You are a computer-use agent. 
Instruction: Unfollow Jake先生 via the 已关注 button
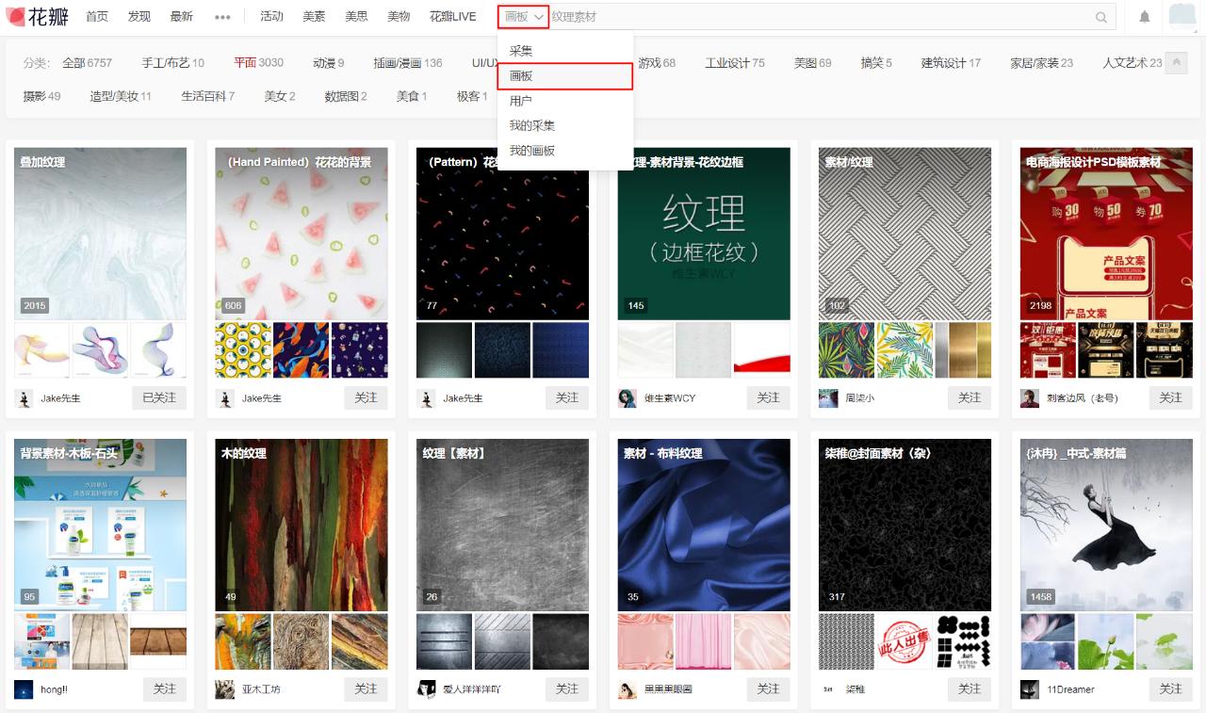click(159, 398)
